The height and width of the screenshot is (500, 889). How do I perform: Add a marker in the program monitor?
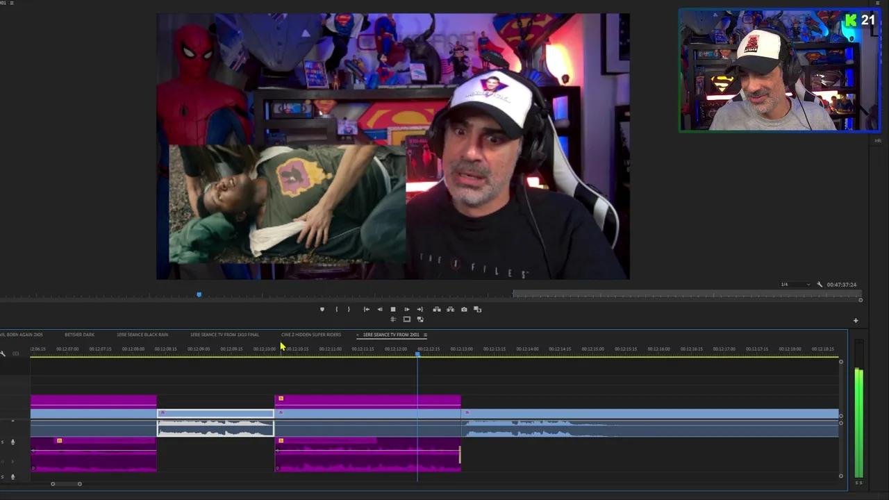[x=322, y=309]
